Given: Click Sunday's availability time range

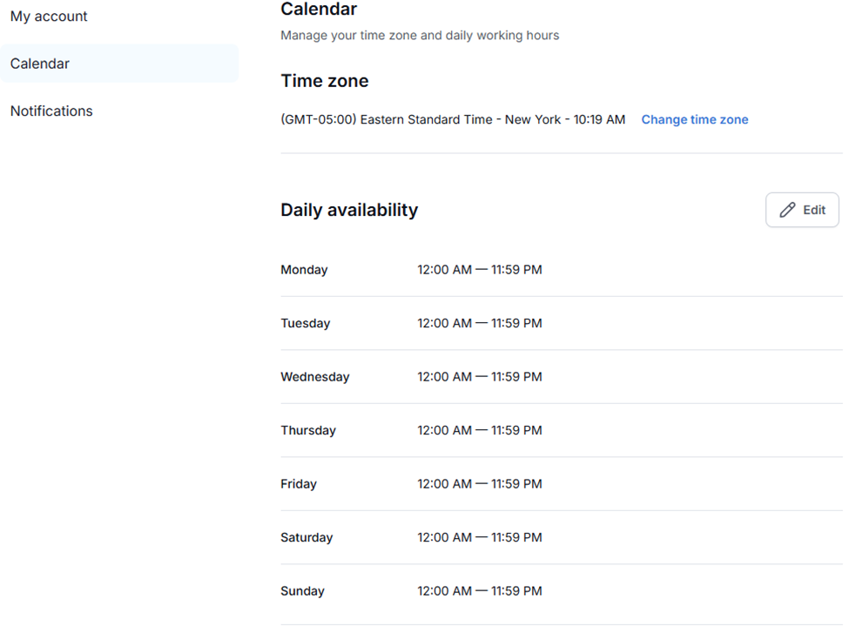Looking at the screenshot, I should click(479, 591).
